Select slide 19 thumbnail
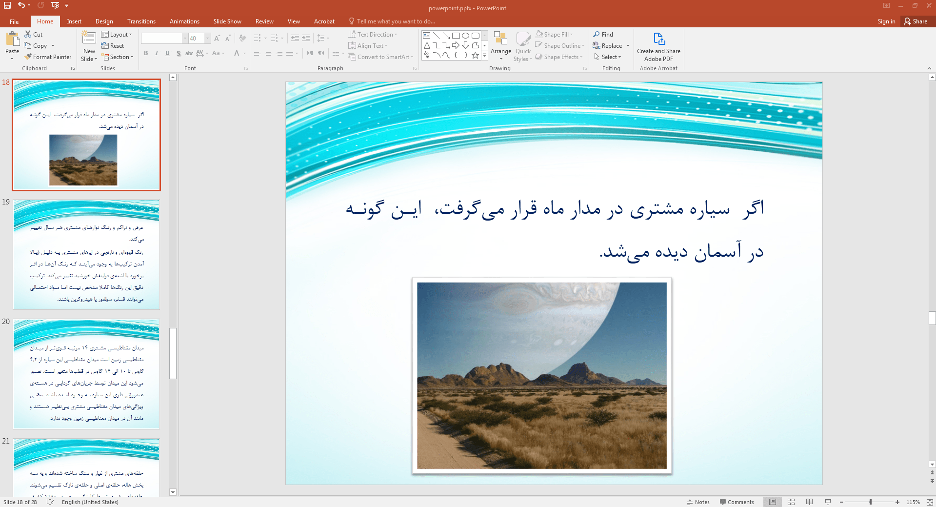The image size is (936, 507). pos(86,254)
